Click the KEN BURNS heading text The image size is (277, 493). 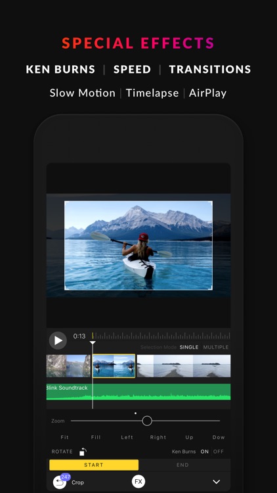tap(60, 69)
